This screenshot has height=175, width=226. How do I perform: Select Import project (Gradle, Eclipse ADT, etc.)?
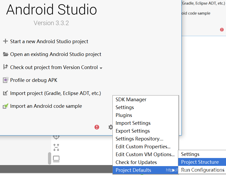pos(56,93)
